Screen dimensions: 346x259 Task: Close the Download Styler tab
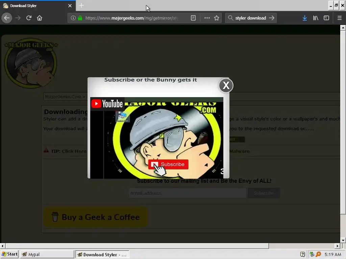click(70, 6)
